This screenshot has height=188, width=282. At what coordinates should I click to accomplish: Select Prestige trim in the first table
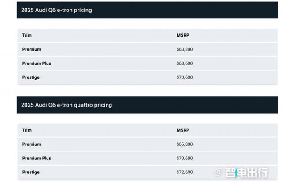(31, 77)
